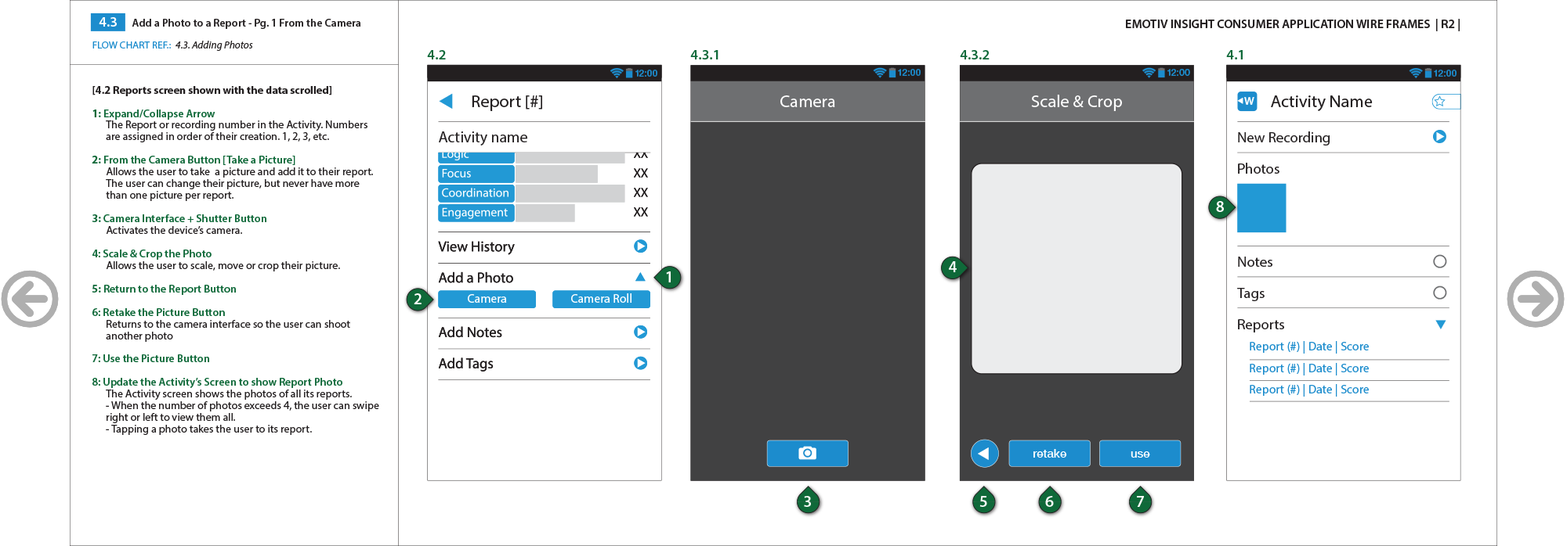Select the Tags radio circle

point(1439,293)
